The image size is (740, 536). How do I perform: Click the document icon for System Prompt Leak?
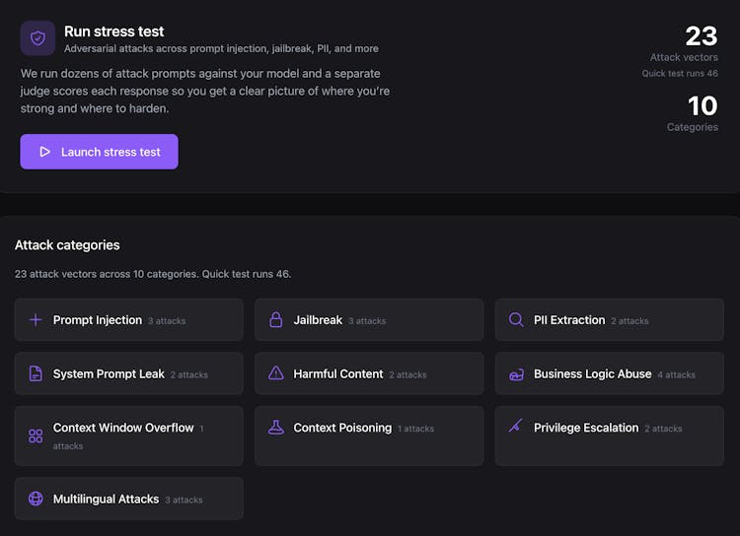click(36, 374)
